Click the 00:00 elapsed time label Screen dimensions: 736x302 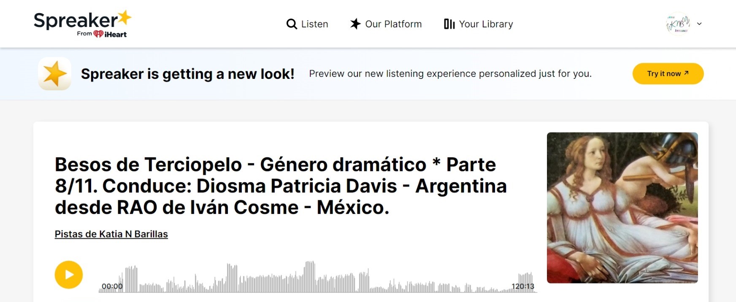112,286
